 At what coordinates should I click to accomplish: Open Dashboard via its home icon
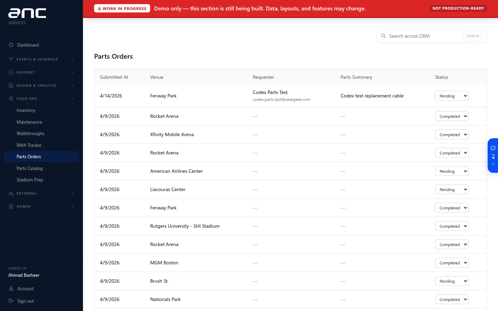(x=11, y=45)
